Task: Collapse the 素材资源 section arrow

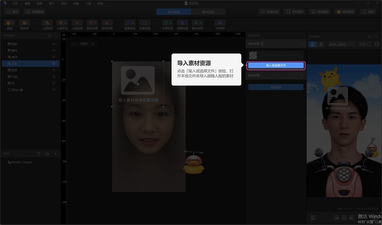Action: 302,44
